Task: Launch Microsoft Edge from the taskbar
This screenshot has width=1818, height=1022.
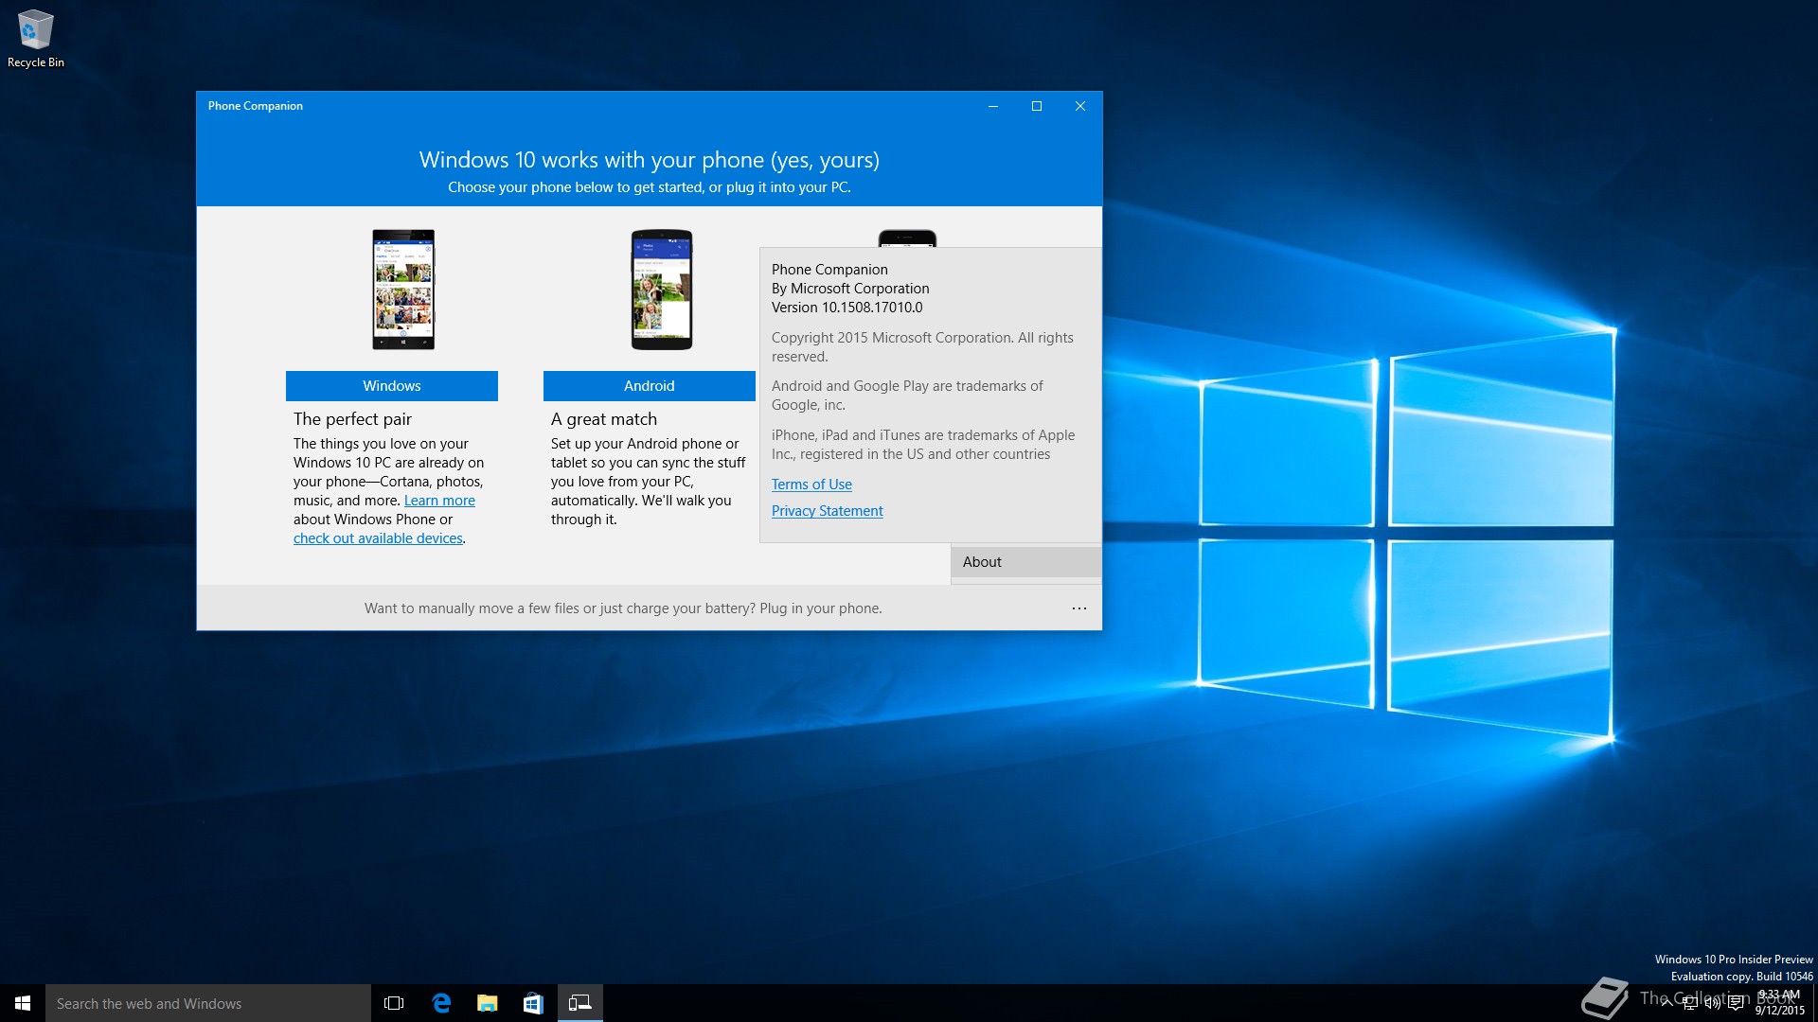Action: (441, 1003)
